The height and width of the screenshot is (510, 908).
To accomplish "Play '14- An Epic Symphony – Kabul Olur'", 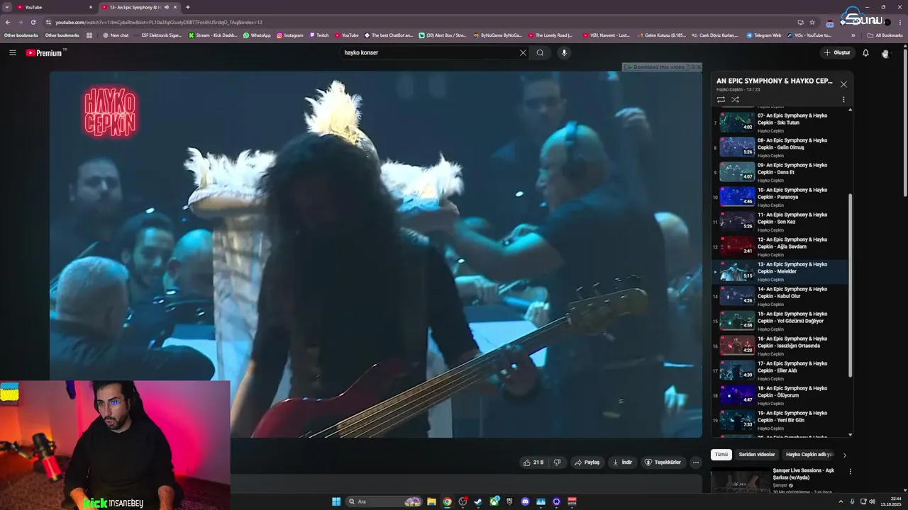I will coord(780,296).
